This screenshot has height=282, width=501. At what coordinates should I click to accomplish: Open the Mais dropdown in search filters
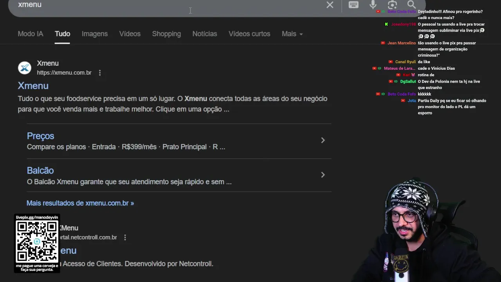[292, 34]
